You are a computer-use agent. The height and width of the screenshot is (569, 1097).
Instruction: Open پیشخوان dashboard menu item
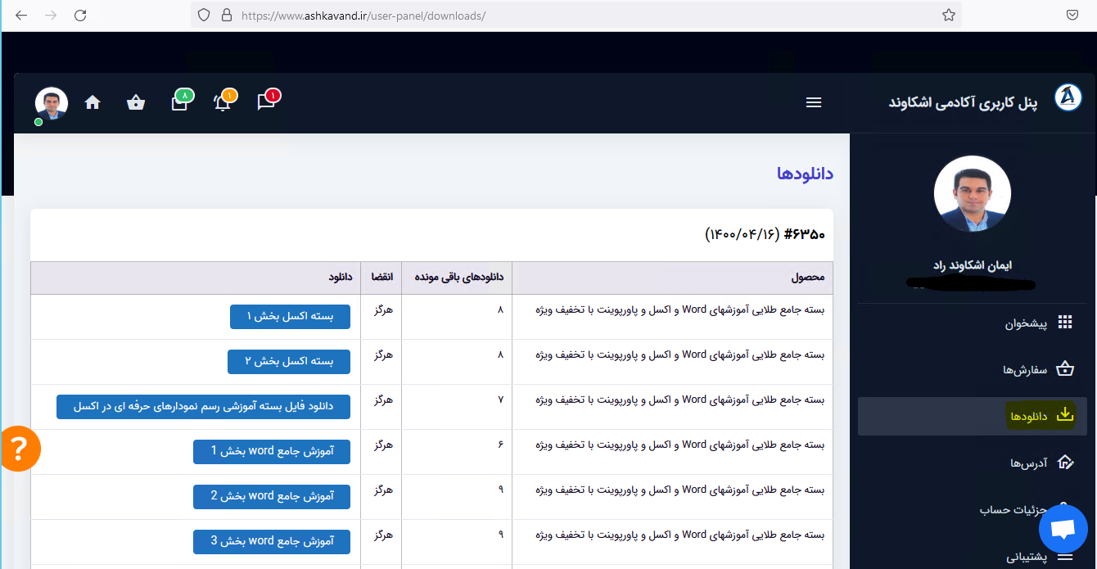pyautogui.click(x=973, y=323)
